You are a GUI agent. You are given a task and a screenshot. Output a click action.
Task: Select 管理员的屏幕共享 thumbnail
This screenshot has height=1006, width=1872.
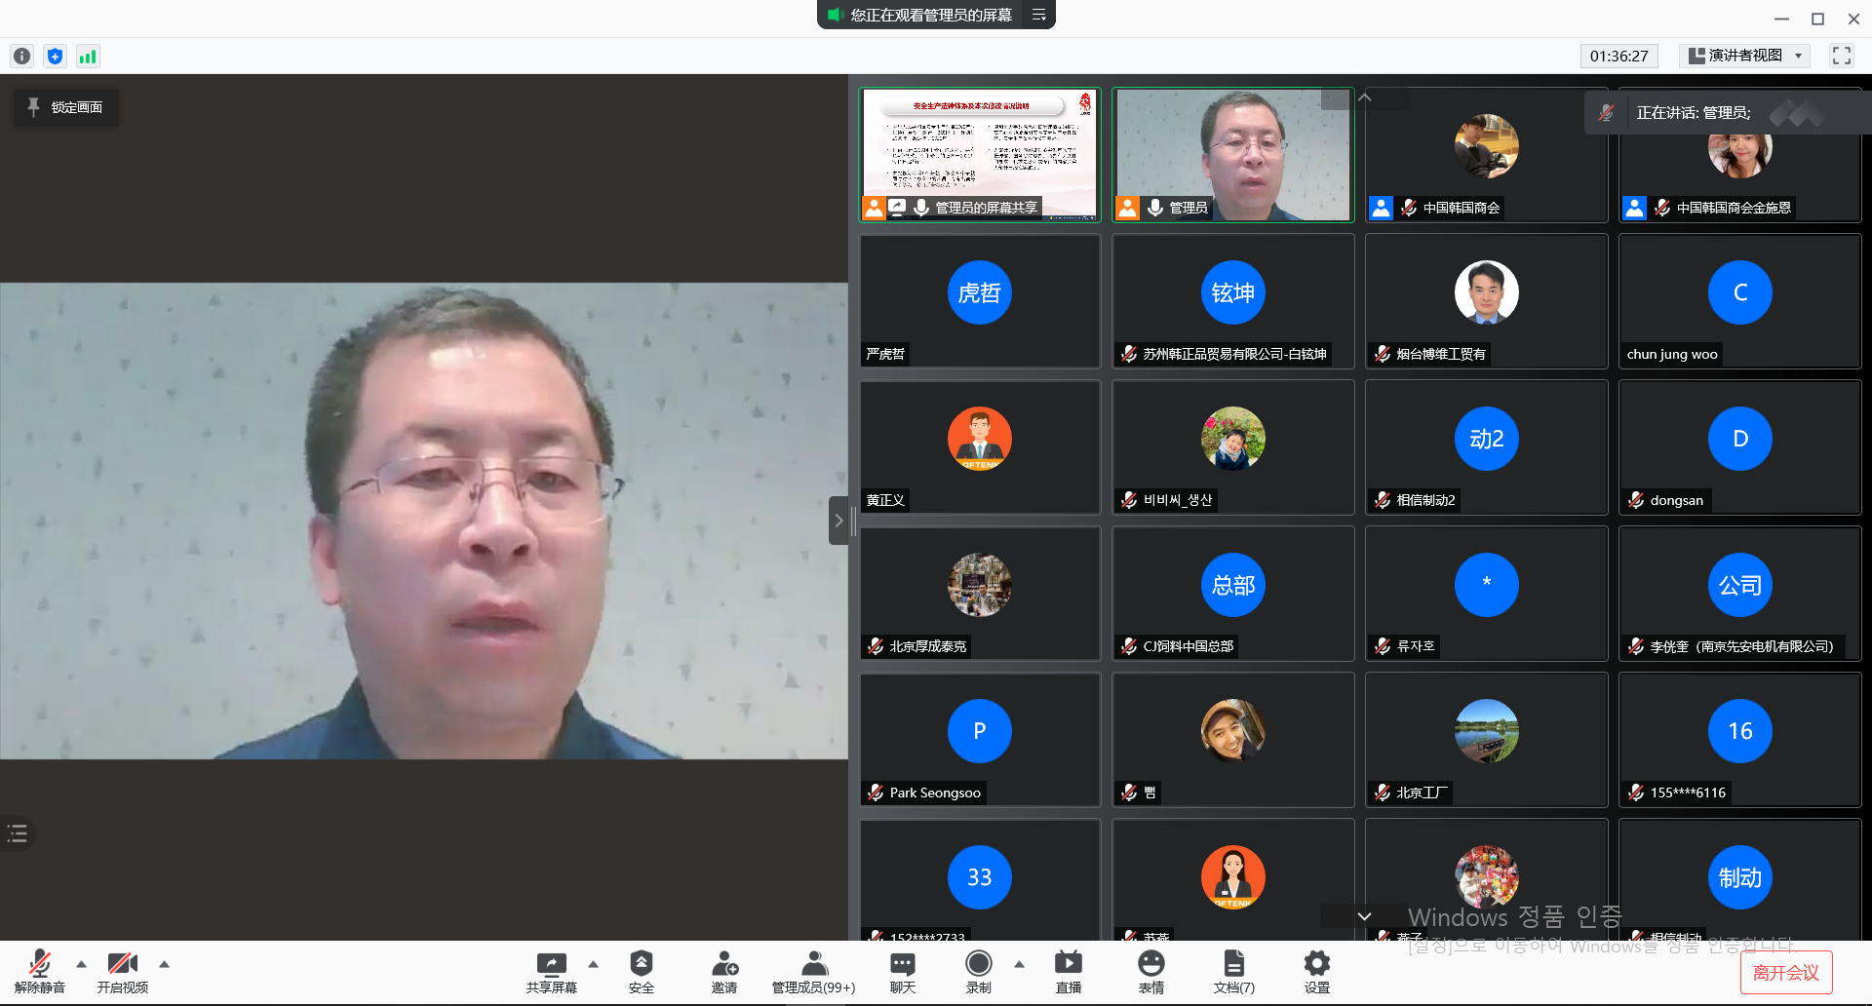coord(980,155)
